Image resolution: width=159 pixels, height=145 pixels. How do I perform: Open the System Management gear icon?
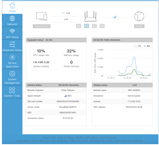click(x=12, y=74)
